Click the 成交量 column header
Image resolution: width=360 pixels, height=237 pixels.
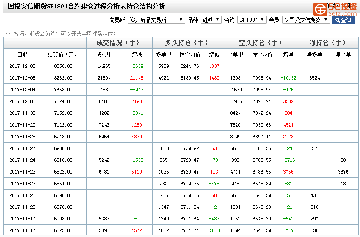(x=104, y=54)
